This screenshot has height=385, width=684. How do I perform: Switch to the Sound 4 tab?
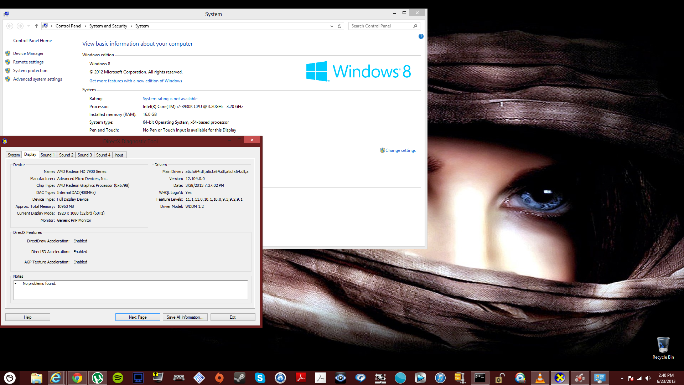[103, 155]
